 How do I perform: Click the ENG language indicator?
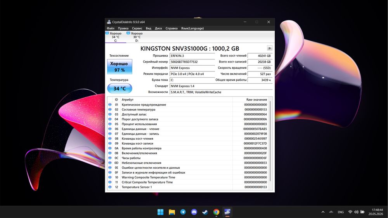pyautogui.click(x=341, y=212)
